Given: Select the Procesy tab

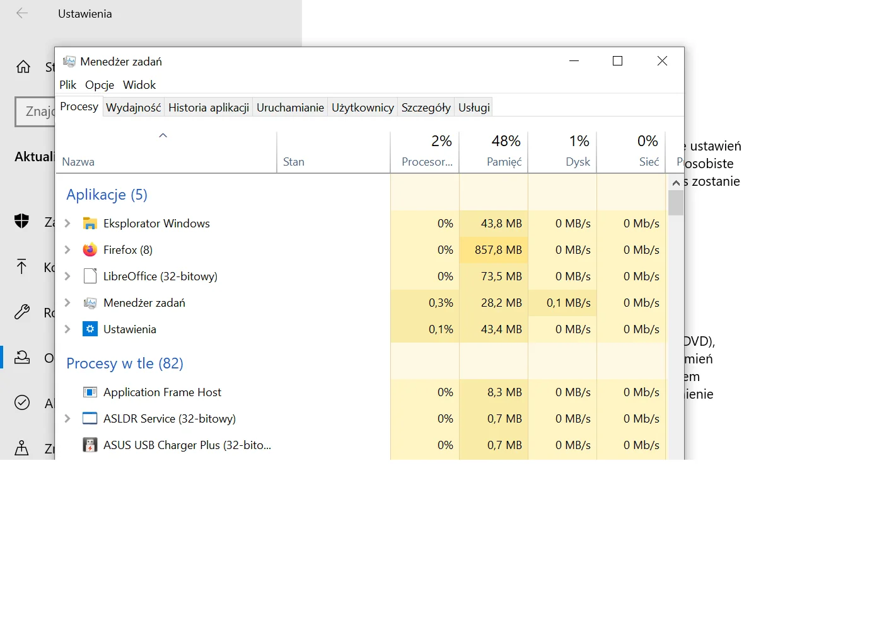Looking at the screenshot, I should (79, 106).
